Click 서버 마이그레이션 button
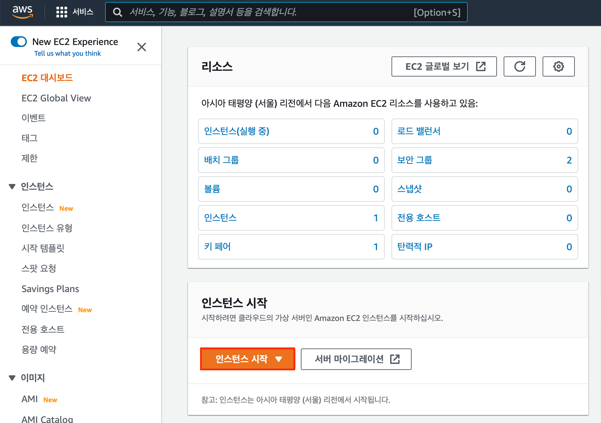Screen dimensions: 601x423 click(356, 359)
